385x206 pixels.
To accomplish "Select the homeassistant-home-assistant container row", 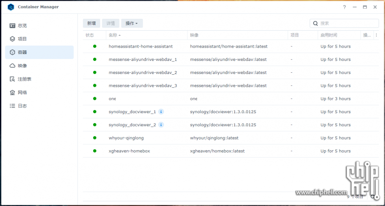I will [x=231, y=46].
